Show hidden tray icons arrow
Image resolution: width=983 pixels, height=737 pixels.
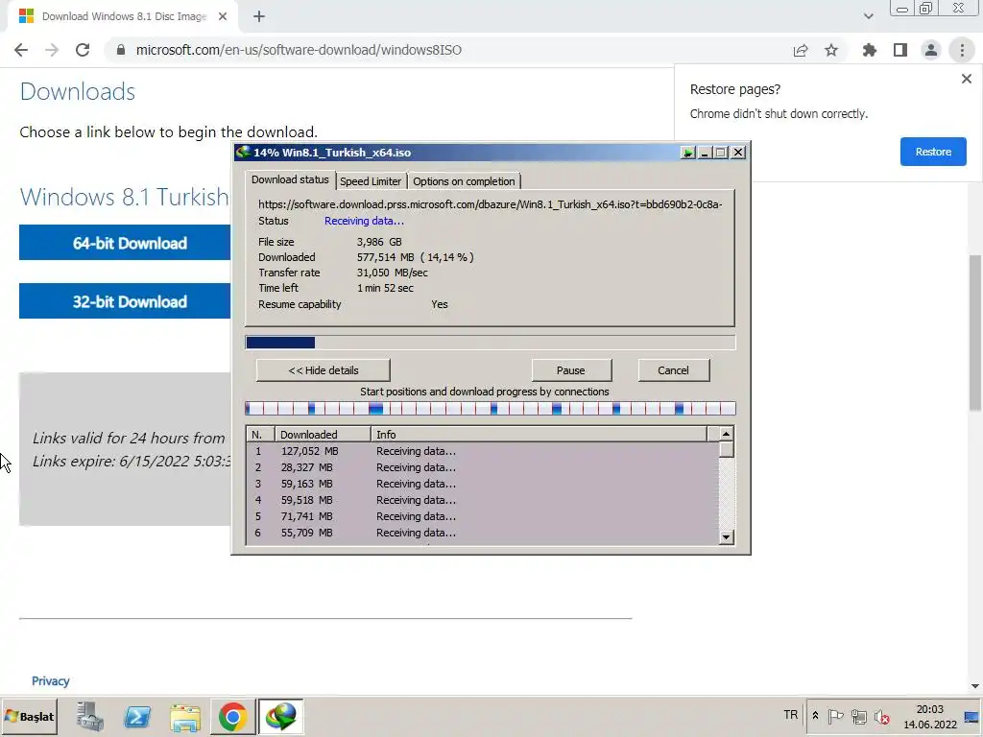tap(815, 716)
